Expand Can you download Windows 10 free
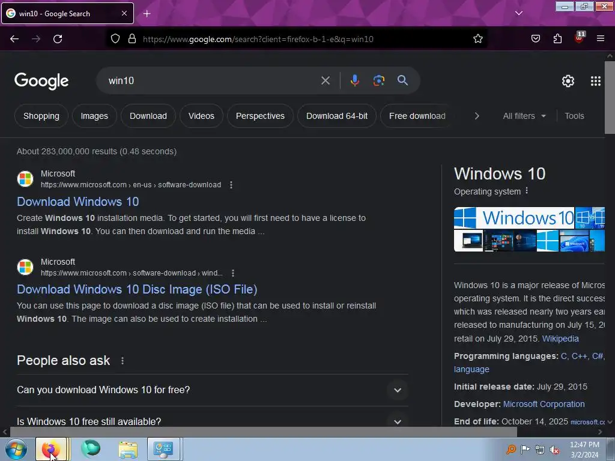This screenshot has height=461, width=615. tap(212, 390)
